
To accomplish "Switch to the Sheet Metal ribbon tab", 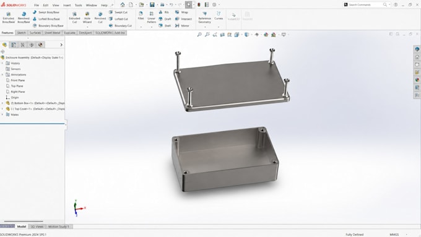I will pos(52,33).
